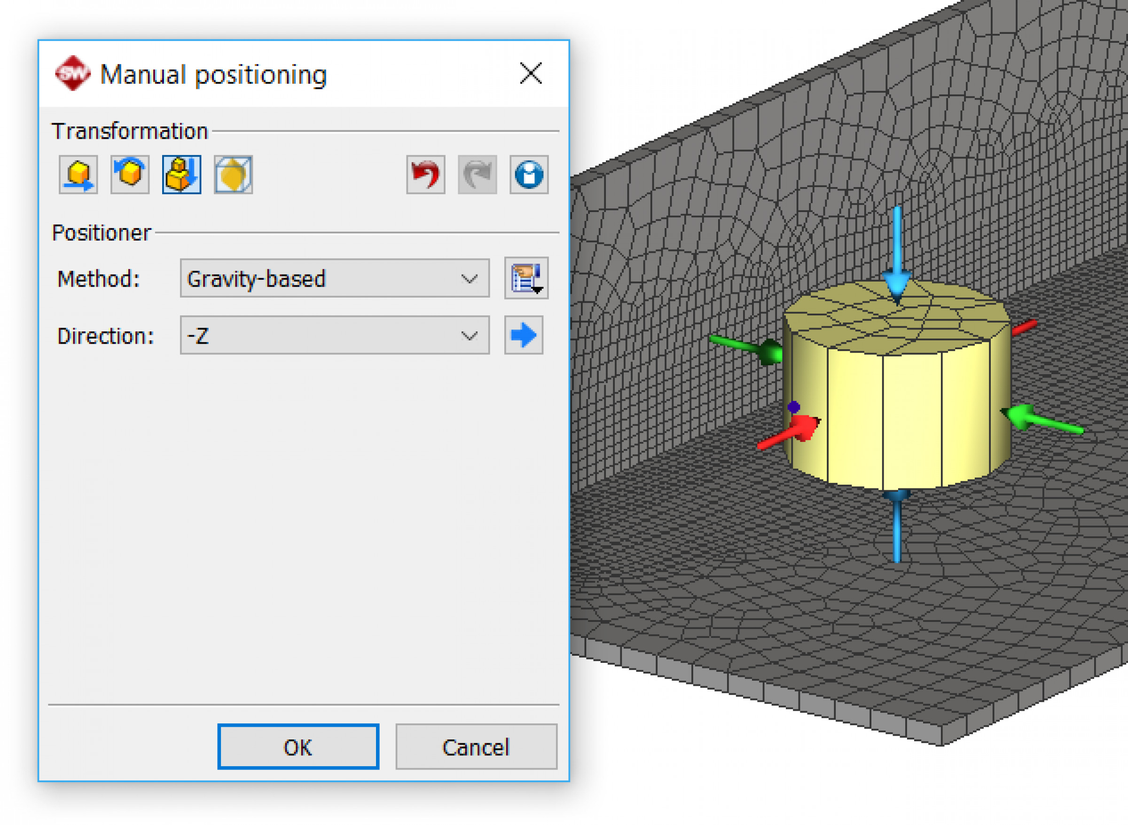Close the Manual positioning dialog
This screenshot has width=1128, height=825.
coord(530,74)
